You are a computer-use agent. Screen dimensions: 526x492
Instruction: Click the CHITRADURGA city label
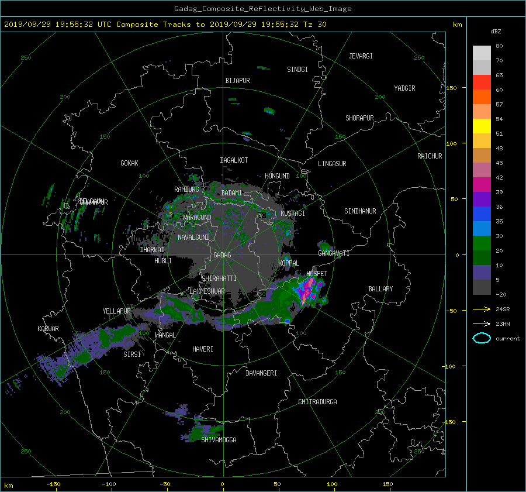318,402
